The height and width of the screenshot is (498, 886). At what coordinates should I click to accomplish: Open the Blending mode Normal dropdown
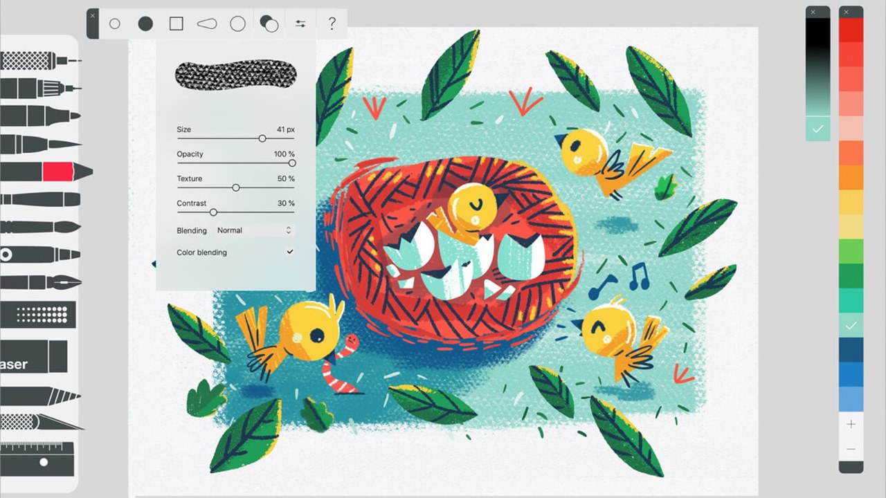pos(254,230)
